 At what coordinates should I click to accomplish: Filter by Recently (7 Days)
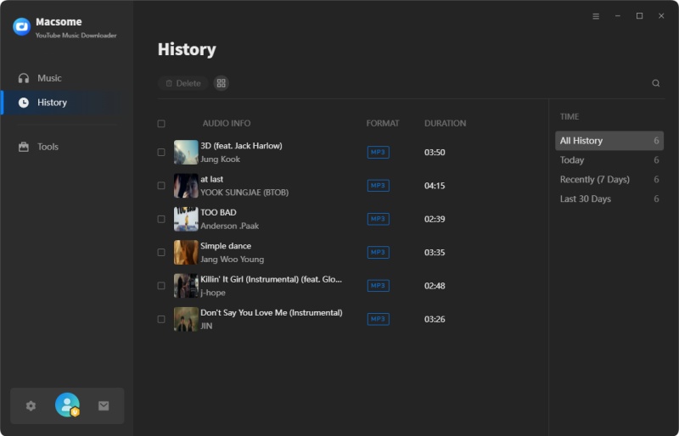click(x=609, y=179)
